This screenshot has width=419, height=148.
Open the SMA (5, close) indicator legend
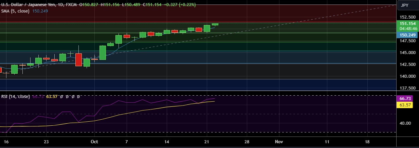tap(16, 11)
